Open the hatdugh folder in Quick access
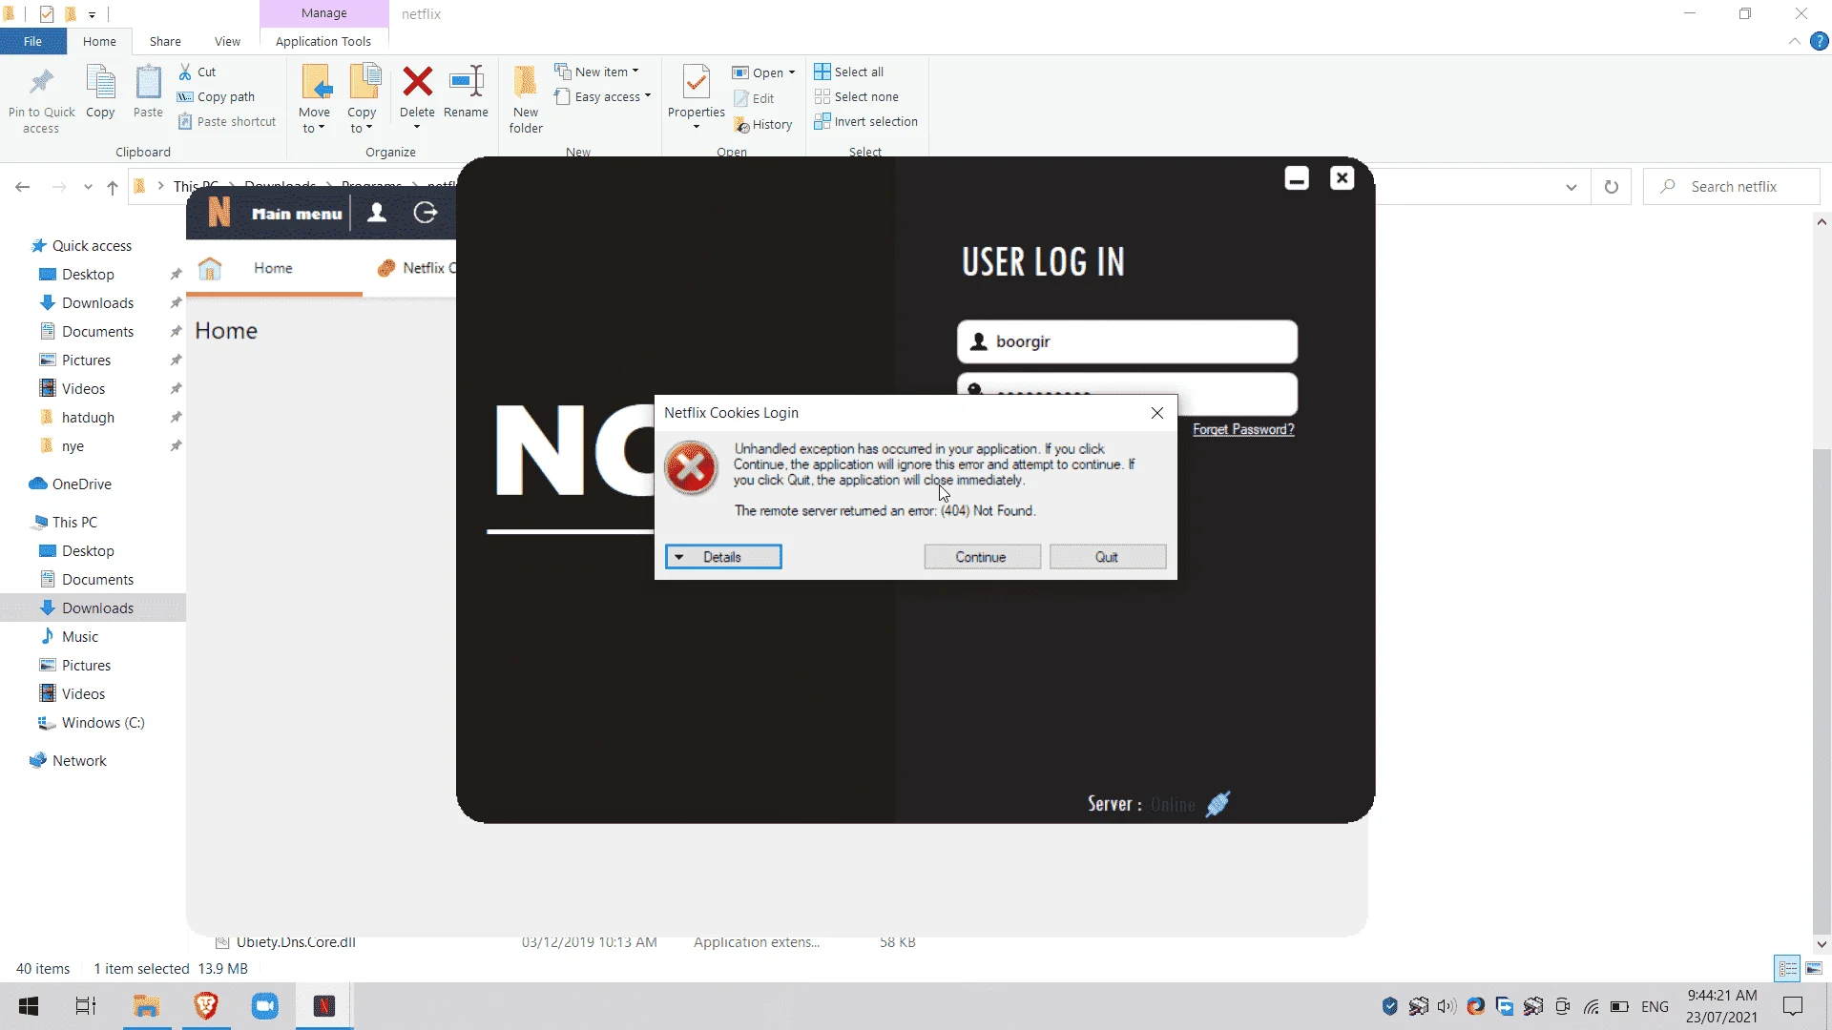The image size is (1832, 1030). click(88, 417)
